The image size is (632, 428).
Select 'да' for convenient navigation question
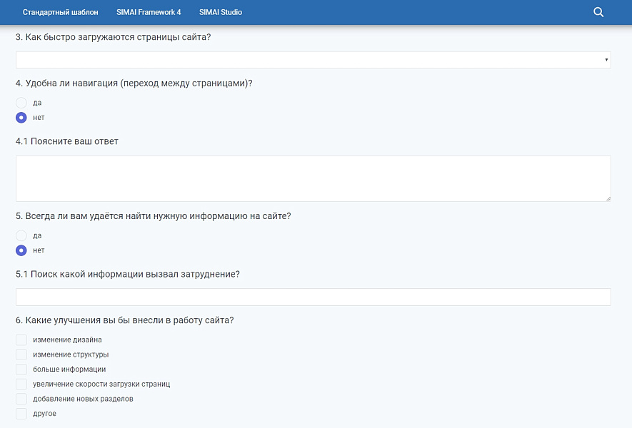coord(21,103)
